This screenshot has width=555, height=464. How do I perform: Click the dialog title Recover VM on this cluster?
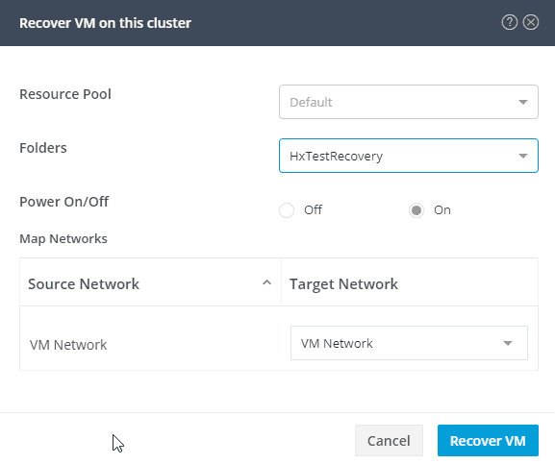point(105,23)
